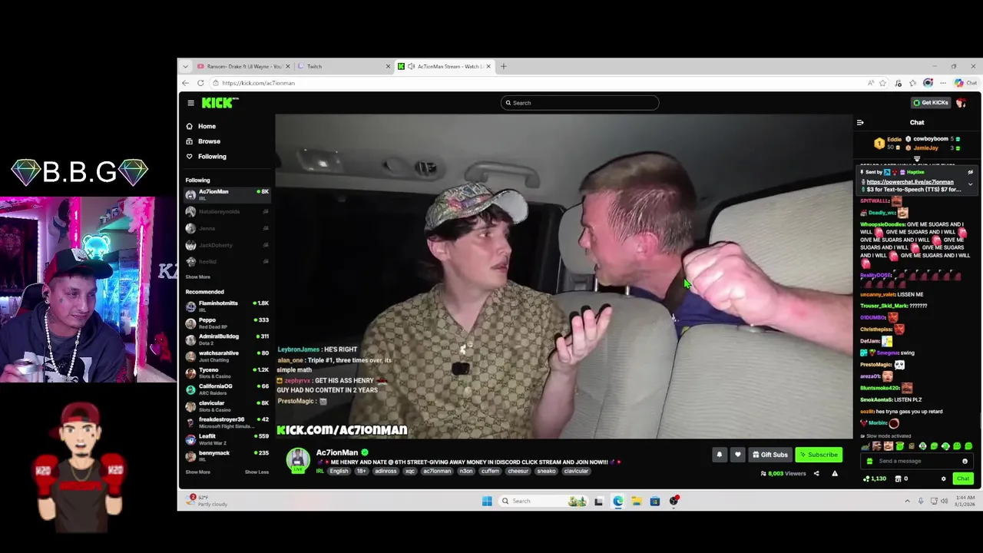Screen dimensions: 983x553
Task: Share the stream with share icon
Action: click(x=816, y=474)
